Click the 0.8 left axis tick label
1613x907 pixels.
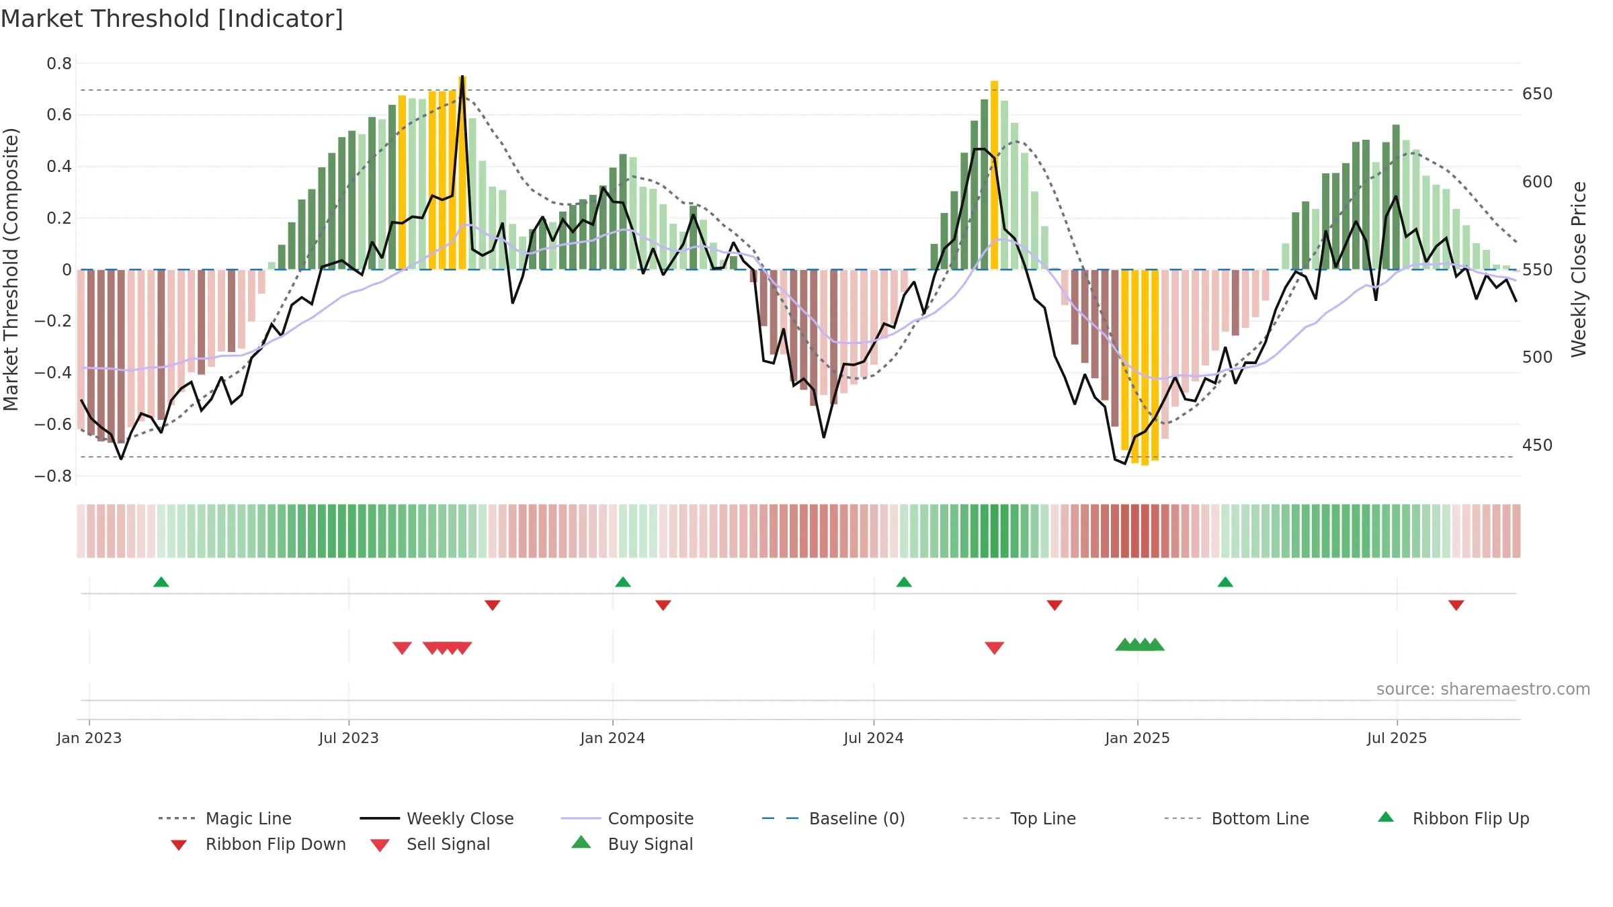pyautogui.click(x=59, y=64)
